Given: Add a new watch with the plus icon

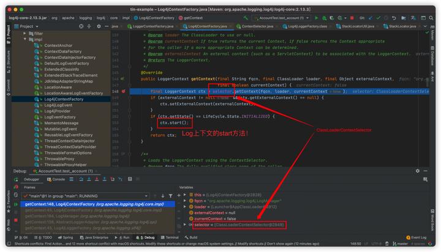Looking at the screenshot, I should pos(179,195).
